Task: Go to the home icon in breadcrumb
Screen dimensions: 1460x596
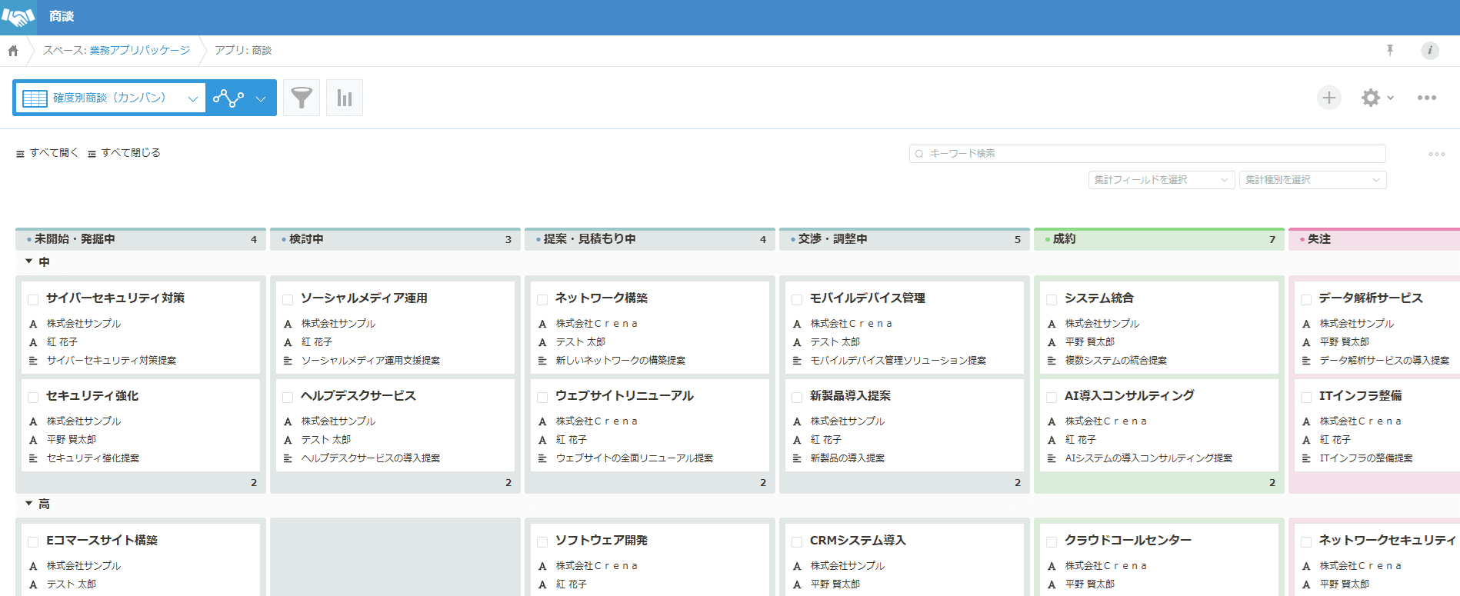Action: pyautogui.click(x=13, y=51)
